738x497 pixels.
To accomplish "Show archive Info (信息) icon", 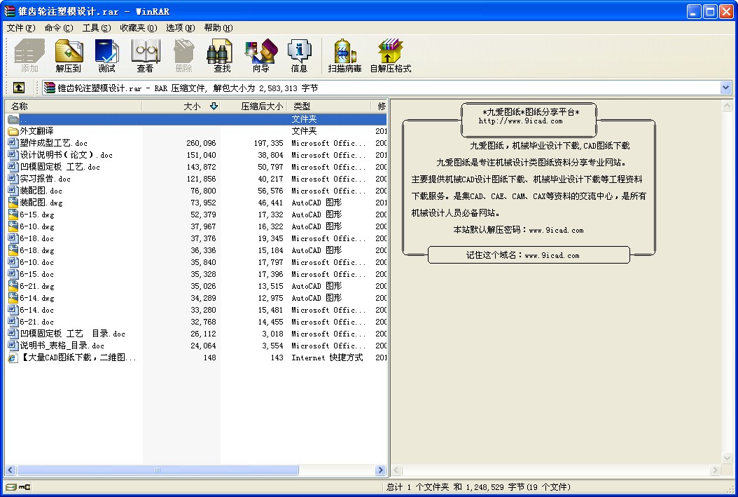I will click(299, 55).
